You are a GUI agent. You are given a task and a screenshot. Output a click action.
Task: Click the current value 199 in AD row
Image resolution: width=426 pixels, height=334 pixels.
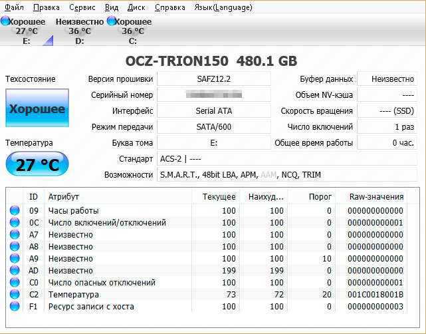[x=229, y=270]
